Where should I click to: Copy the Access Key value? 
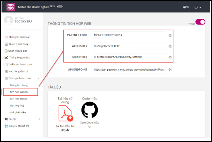pyautogui.click(x=170, y=46)
